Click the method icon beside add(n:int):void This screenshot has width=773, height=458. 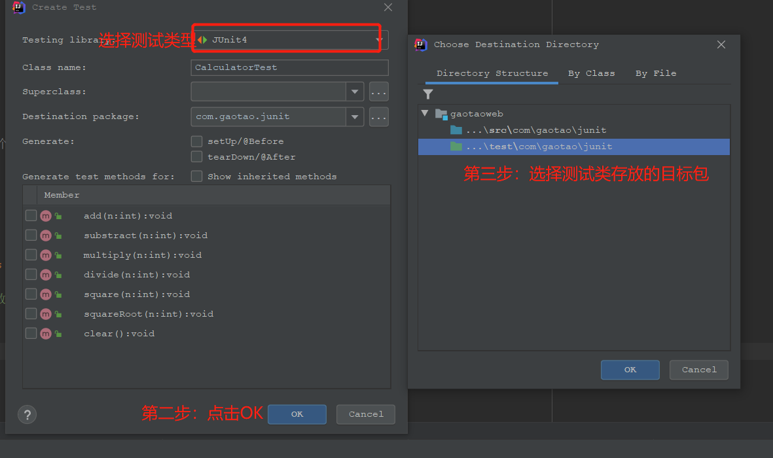45,215
